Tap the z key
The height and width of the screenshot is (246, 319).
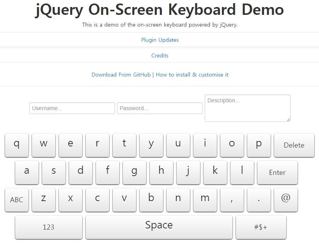[44, 200]
